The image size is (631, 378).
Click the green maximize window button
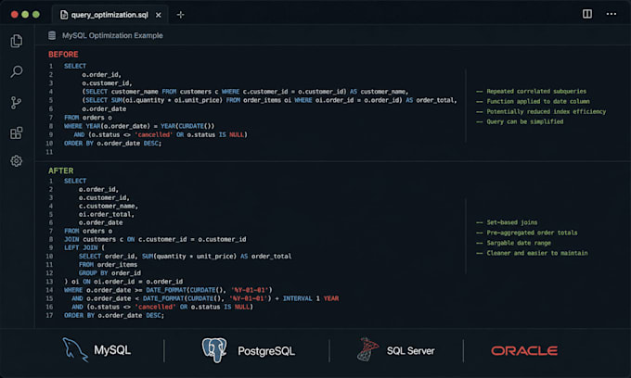tap(36, 15)
